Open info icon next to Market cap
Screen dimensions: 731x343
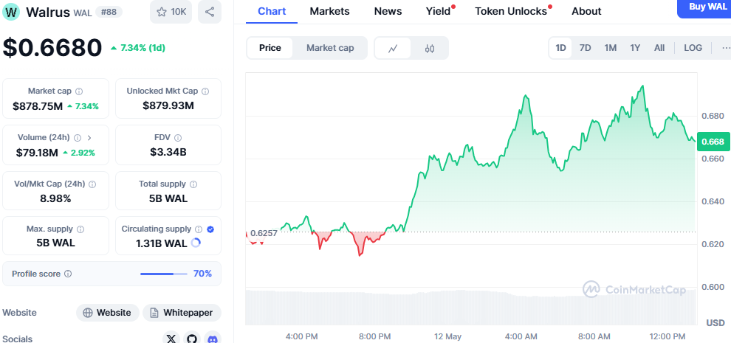point(79,91)
